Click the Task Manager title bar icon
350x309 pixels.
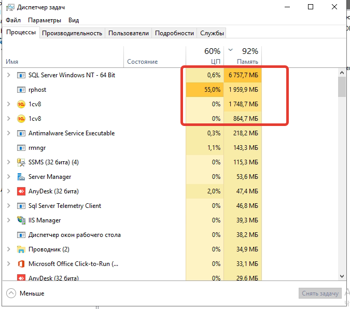10,7
